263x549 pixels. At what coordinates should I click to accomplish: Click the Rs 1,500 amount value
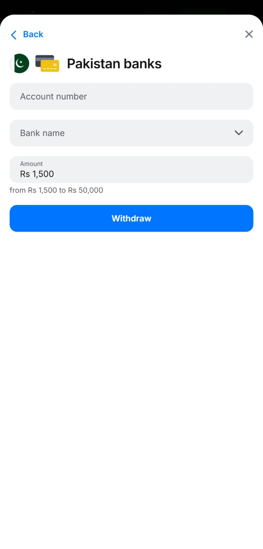point(36,174)
